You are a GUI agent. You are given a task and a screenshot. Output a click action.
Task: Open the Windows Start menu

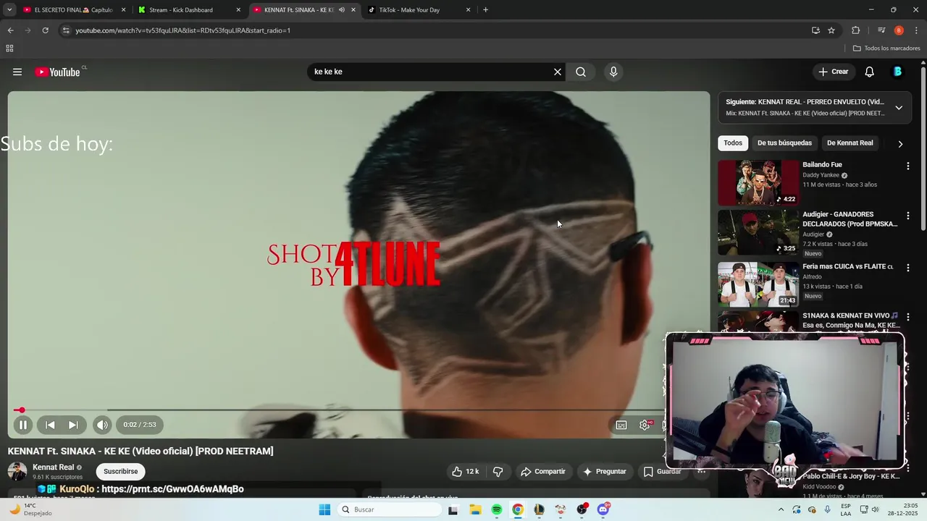coord(324,509)
